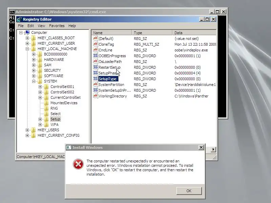Collapse the HKEY_LOCAL_MACHINE node
This screenshot has height=203, width=271.
pos(27,49)
